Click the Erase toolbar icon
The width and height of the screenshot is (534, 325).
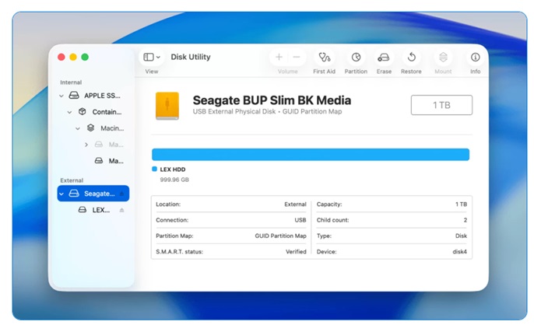[x=384, y=58]
